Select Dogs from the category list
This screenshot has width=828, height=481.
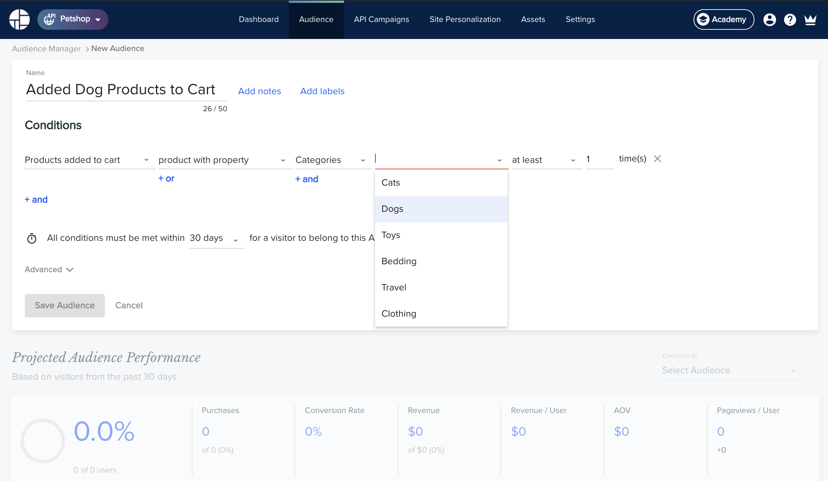[x=441, y=209]
